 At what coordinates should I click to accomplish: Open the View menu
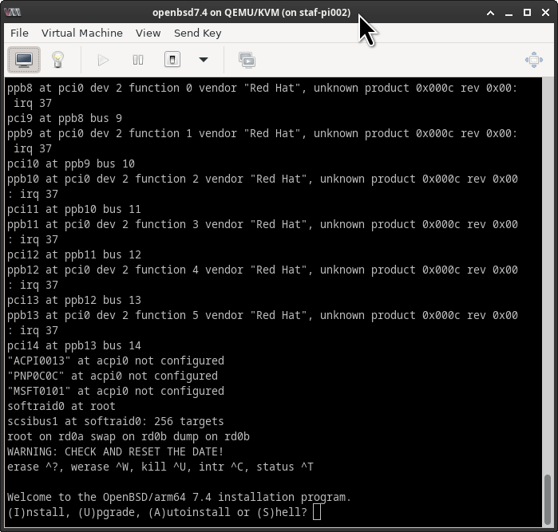tap(148, 33)
